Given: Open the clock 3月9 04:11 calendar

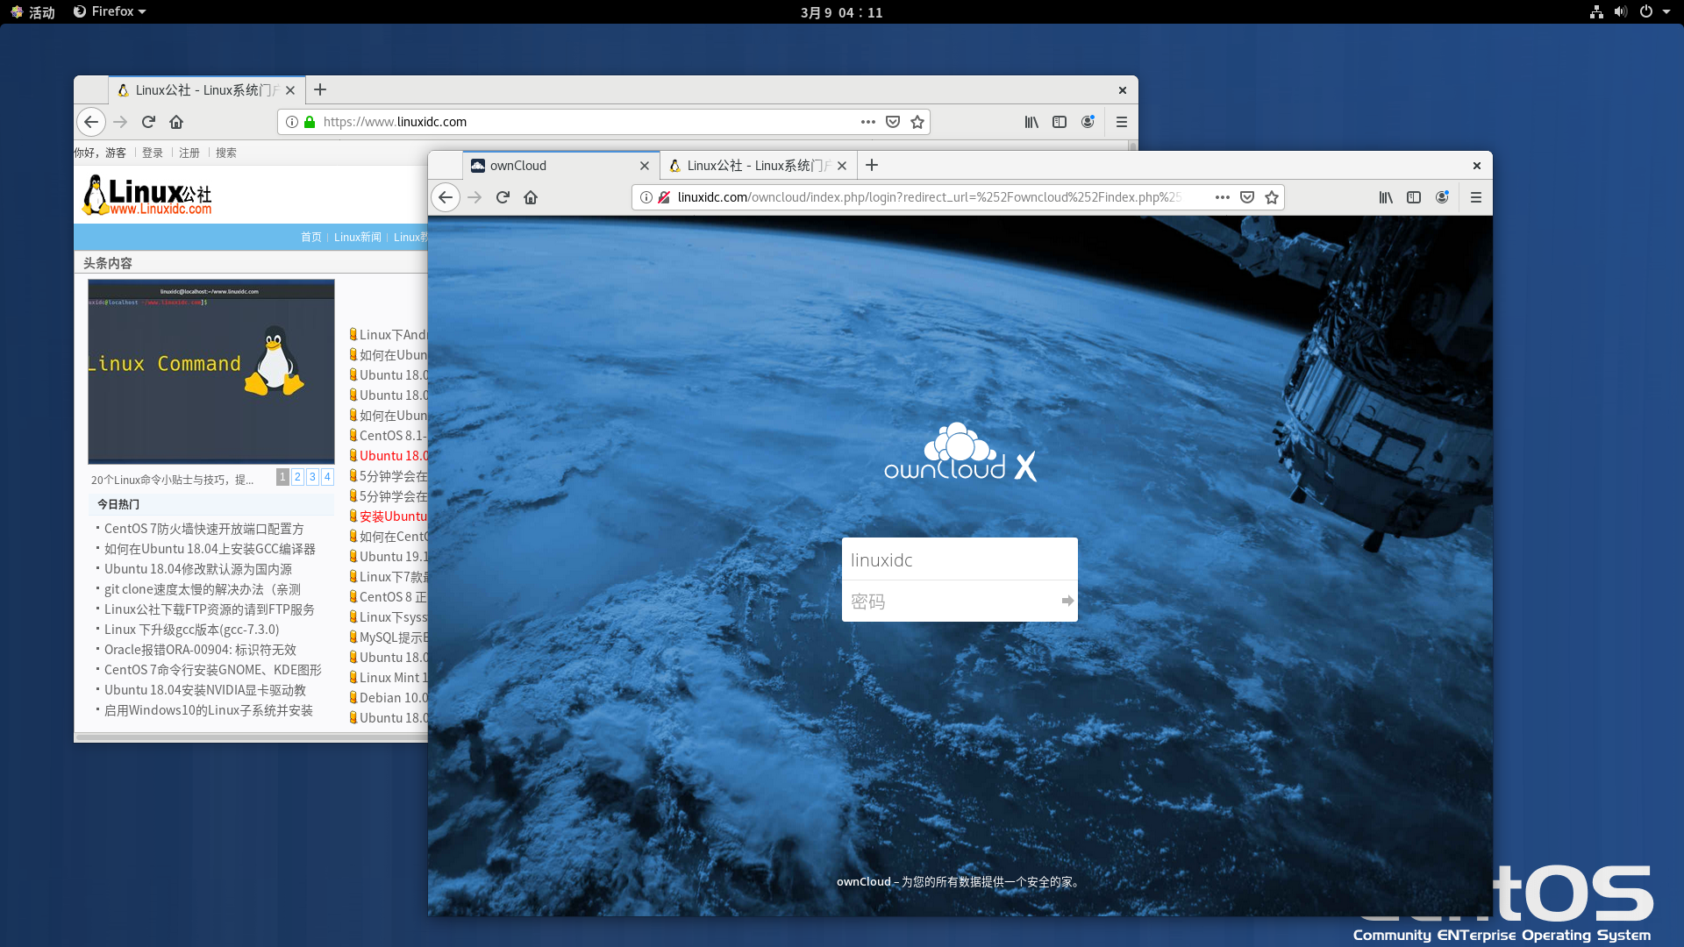Looking at the screenshot, I should tap(841, 12).
